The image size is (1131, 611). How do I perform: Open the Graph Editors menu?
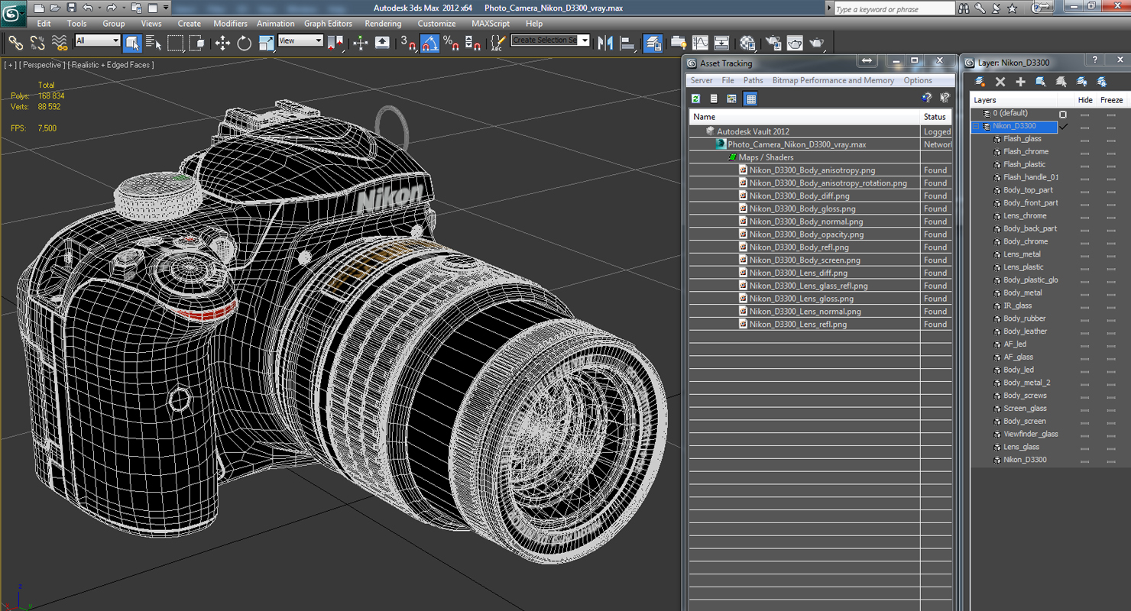tap(328, 24)
